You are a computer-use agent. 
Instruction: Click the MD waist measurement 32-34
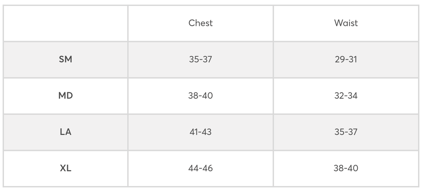pyautogui.click(x=346, y=96)
